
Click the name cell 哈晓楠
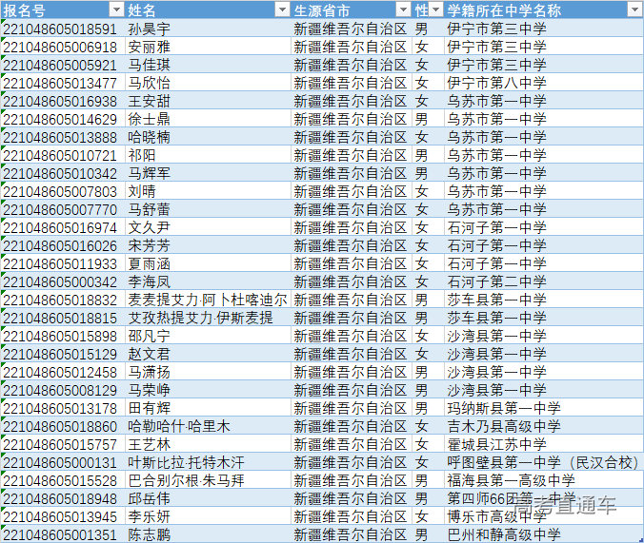coord(150,137)
